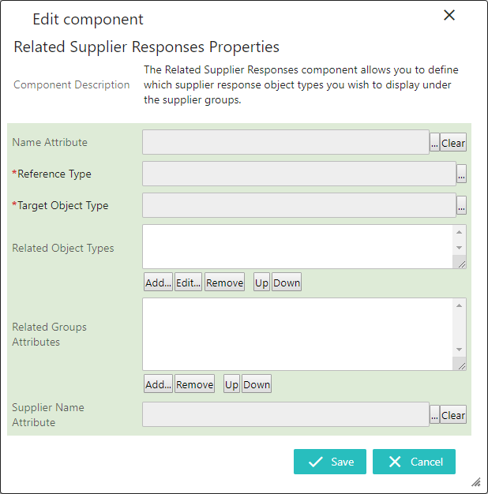Click the Related Object Types list box
This screenshot has width=488, height=494.
(x=298, y=246)
